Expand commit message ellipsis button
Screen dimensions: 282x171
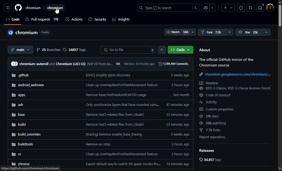[118, 64]
